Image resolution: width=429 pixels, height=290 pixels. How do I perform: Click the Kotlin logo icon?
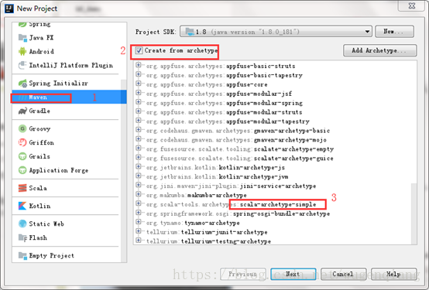(22, 206)
